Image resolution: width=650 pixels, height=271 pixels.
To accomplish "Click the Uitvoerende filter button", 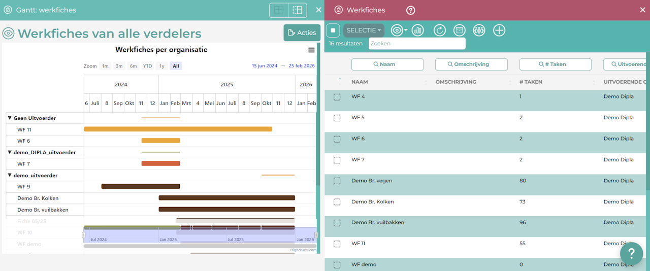I will coord(625,64).
